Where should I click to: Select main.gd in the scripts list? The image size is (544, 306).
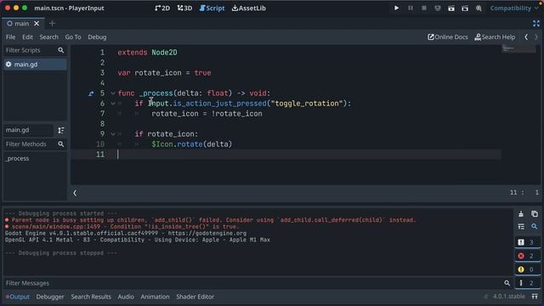35,65
